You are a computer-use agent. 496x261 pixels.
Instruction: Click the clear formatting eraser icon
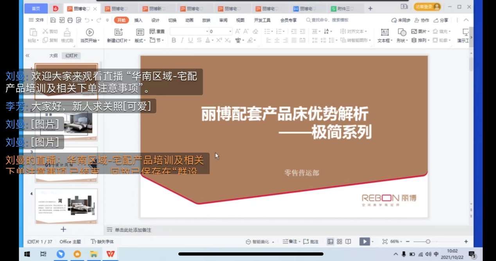click(255, 31)
